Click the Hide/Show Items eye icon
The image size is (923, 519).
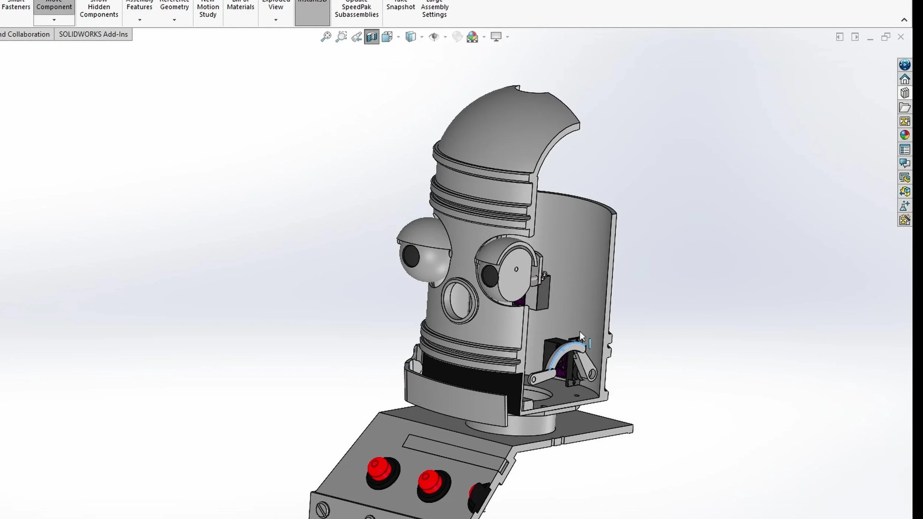tap(434, 37)
